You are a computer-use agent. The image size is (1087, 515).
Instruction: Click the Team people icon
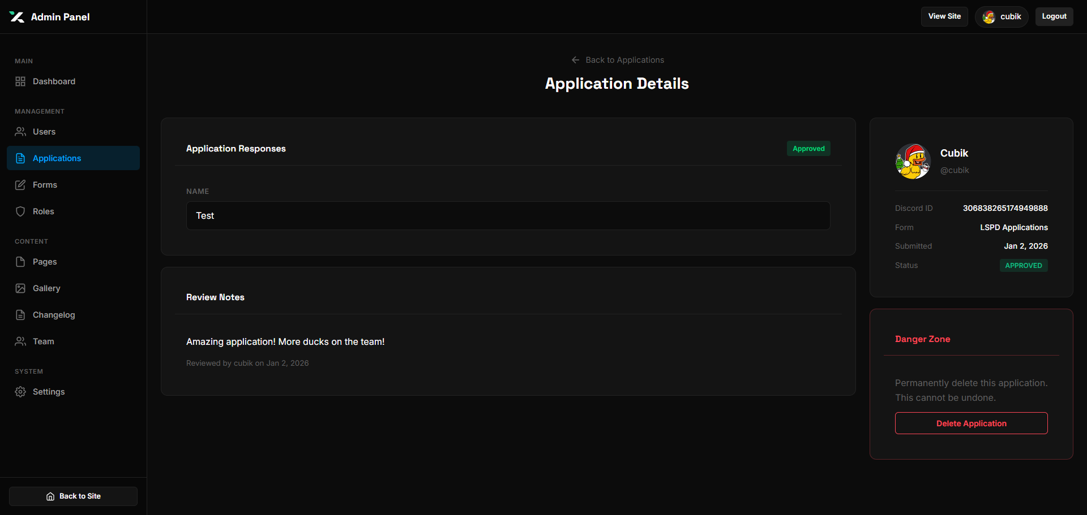point(20,341)
